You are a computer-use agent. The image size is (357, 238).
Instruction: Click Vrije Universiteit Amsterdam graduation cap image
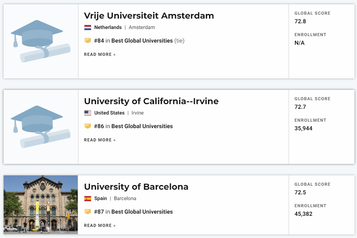[x=40, y=41]
